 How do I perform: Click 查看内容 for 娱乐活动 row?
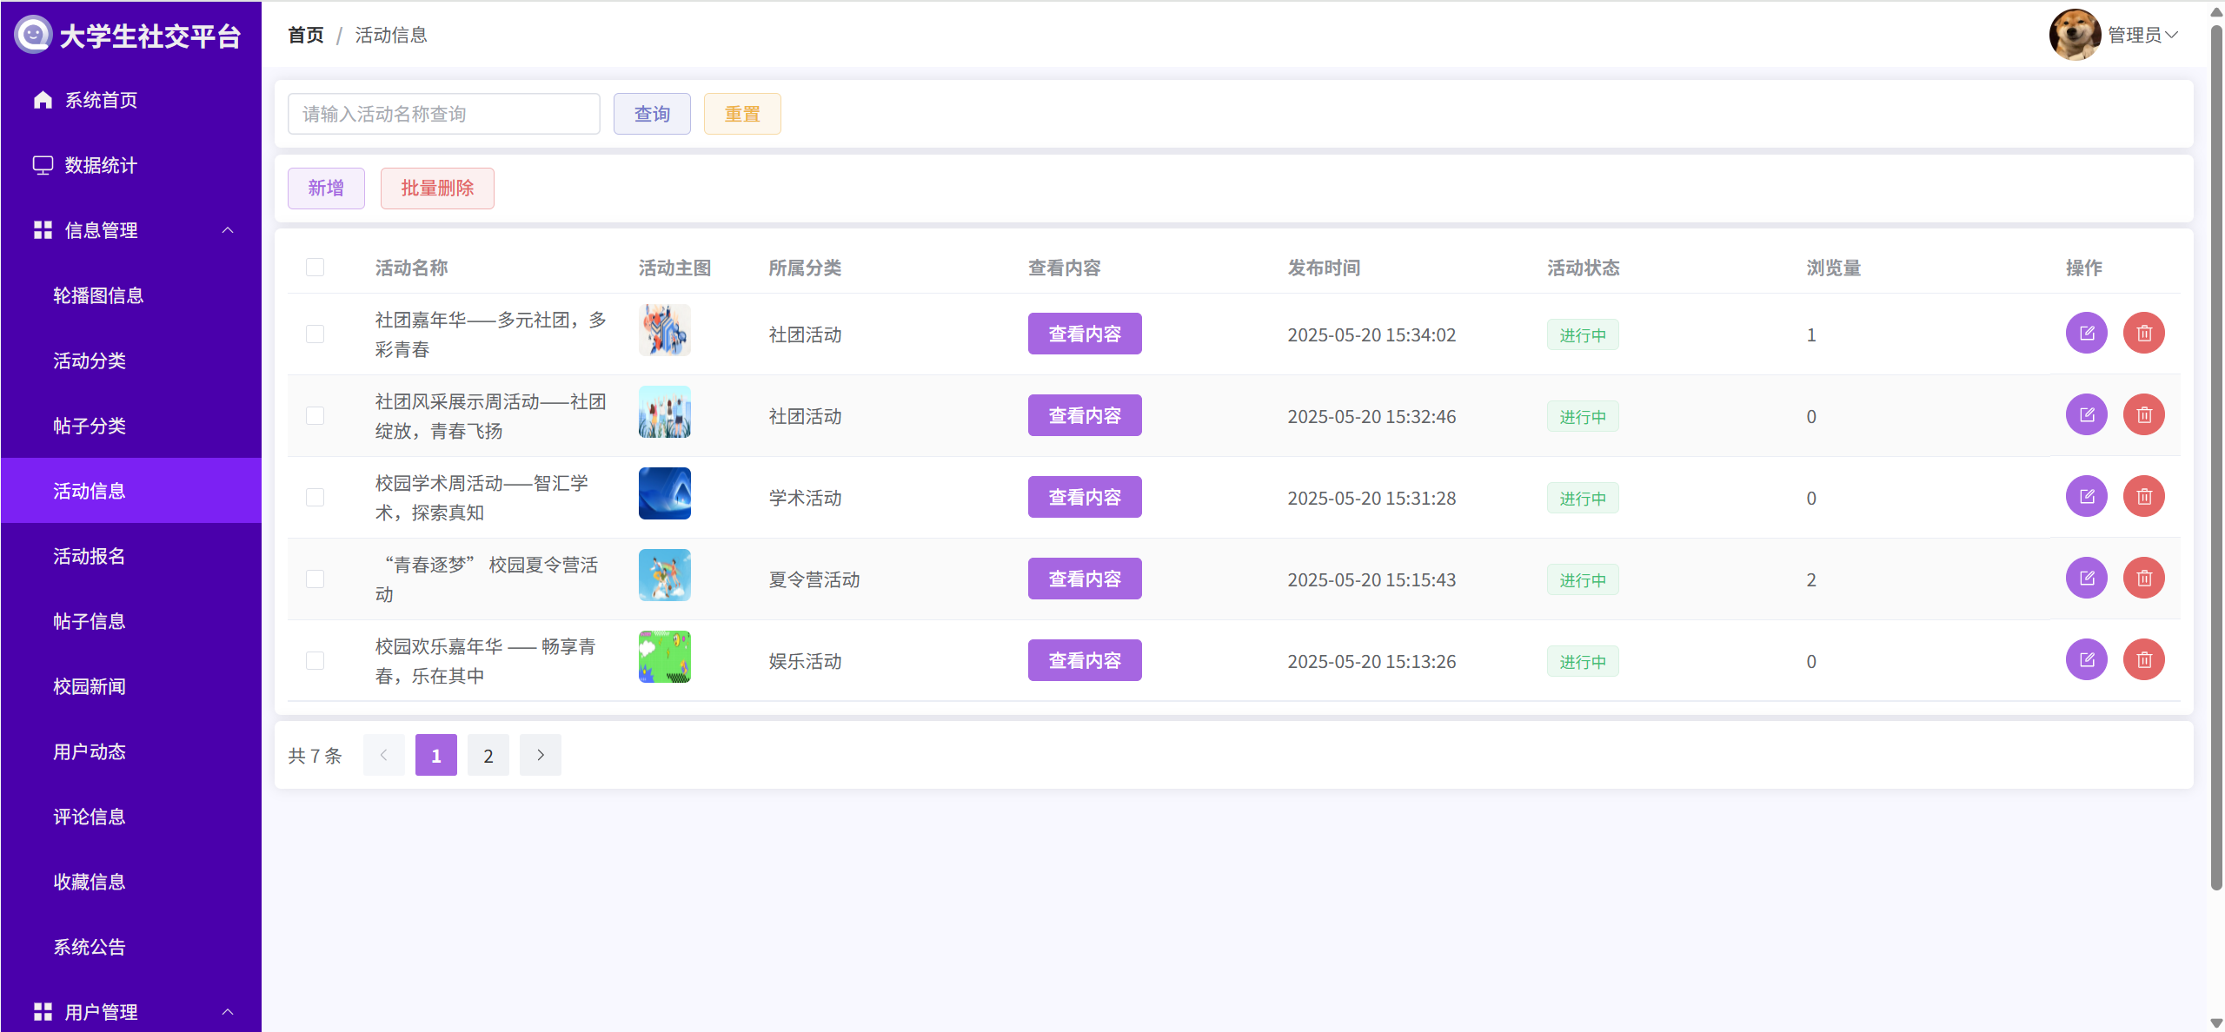tap(1084, 660)
